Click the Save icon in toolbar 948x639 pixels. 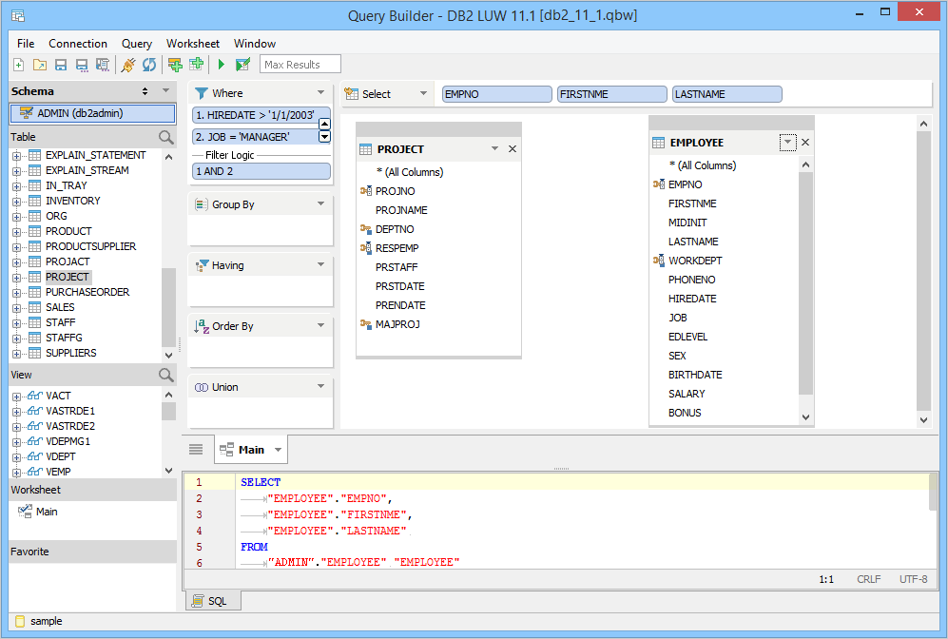pos(61,65)
